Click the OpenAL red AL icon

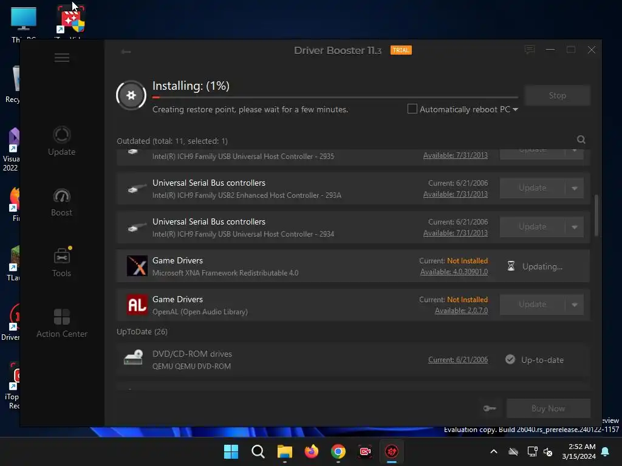(x=137, y=305)
